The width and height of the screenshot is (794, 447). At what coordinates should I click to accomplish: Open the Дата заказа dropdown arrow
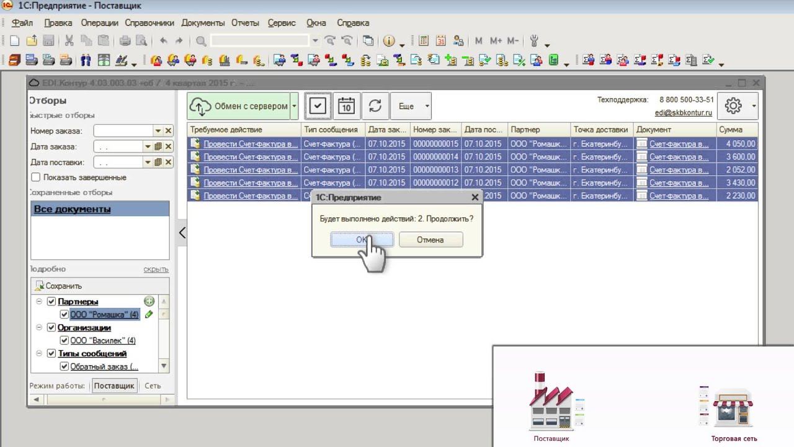pos(148,147)
